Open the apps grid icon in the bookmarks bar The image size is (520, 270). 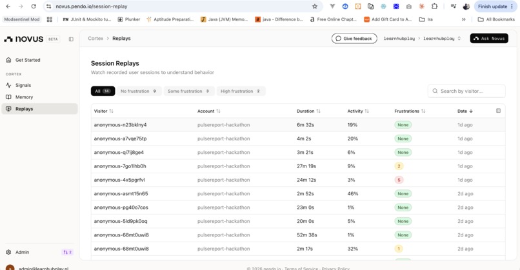(50, 19)
